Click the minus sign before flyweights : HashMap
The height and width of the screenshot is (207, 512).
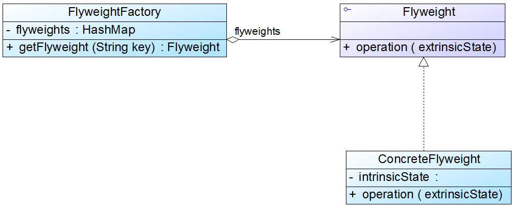[x=9, y=30]
